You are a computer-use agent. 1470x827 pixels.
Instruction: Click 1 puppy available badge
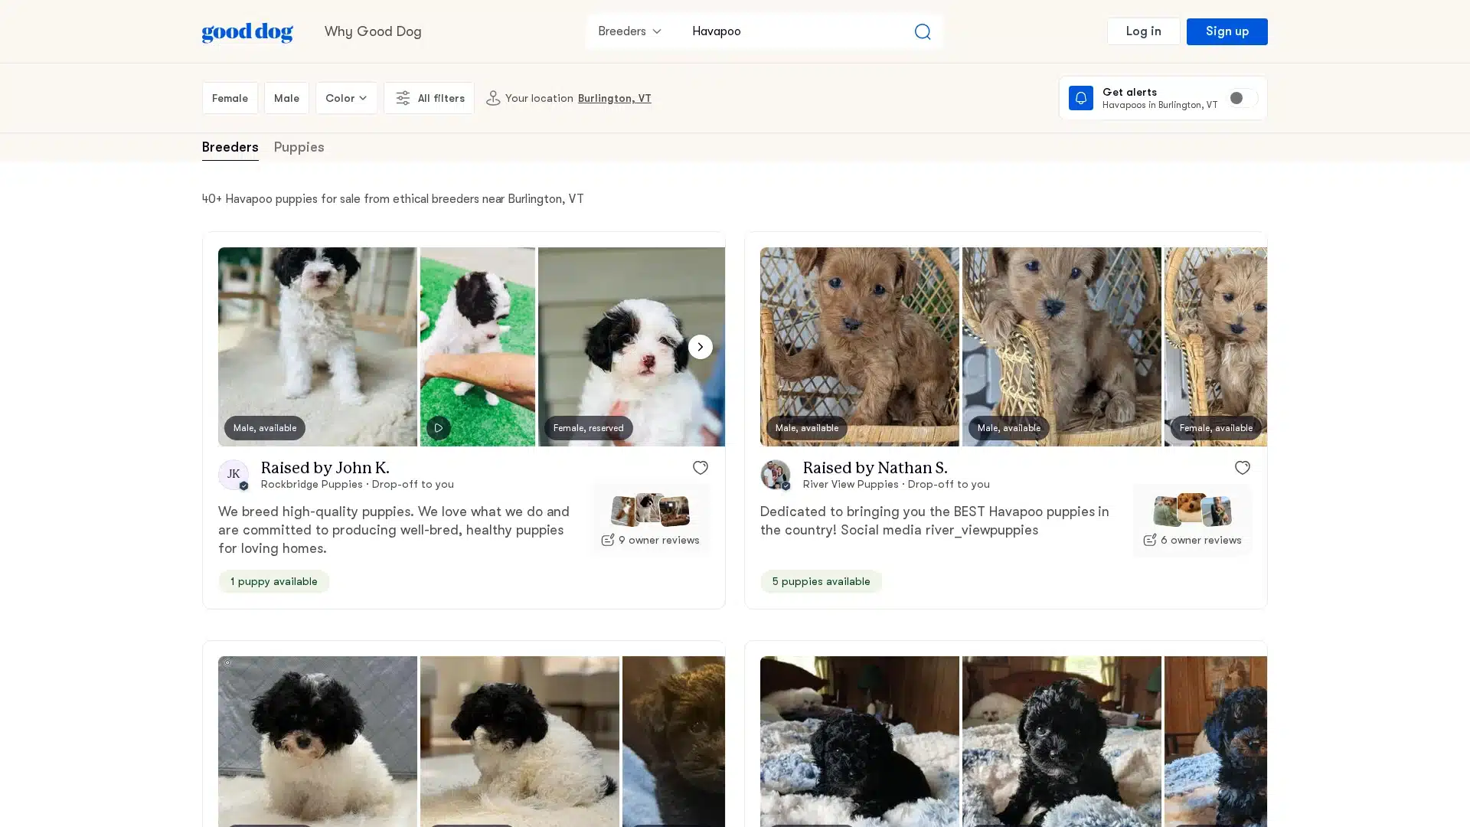274,581
